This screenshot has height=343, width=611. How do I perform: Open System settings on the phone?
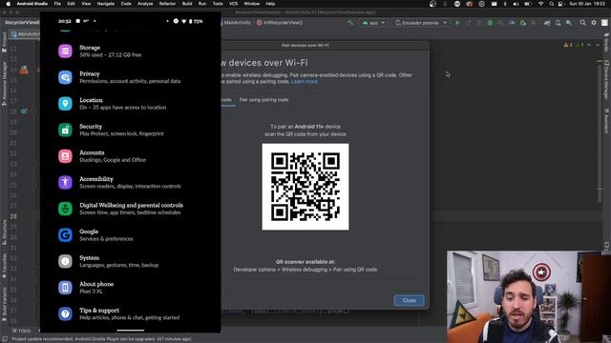coord(131,261)
